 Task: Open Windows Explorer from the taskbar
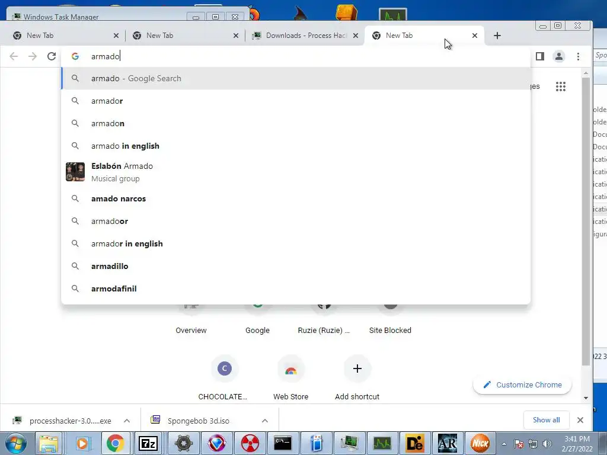point(49,443)
